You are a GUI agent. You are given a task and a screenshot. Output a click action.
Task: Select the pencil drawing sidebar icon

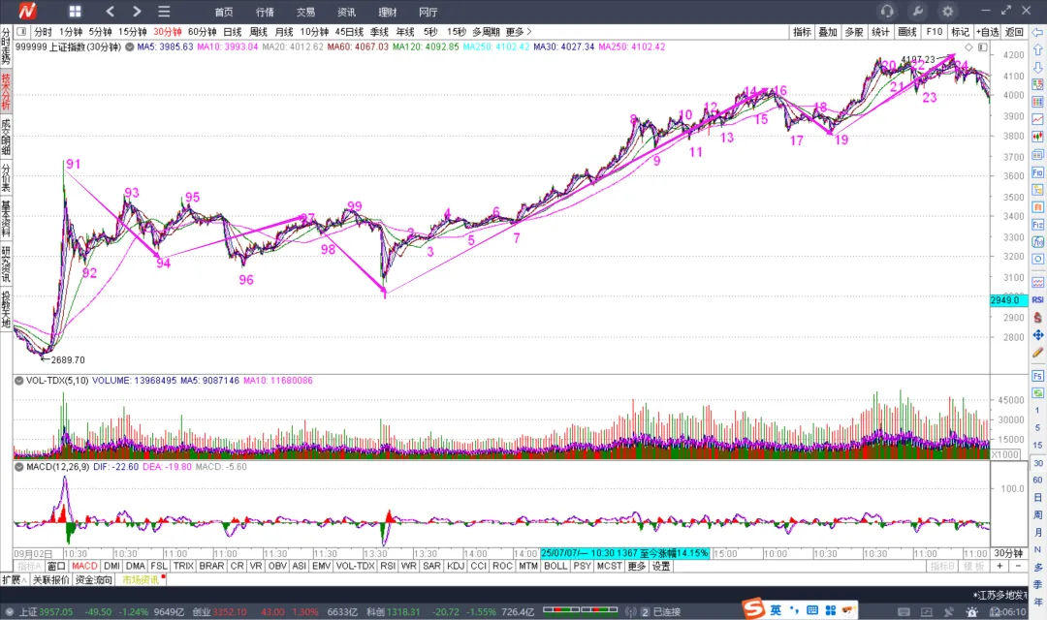pos(1037,353)
